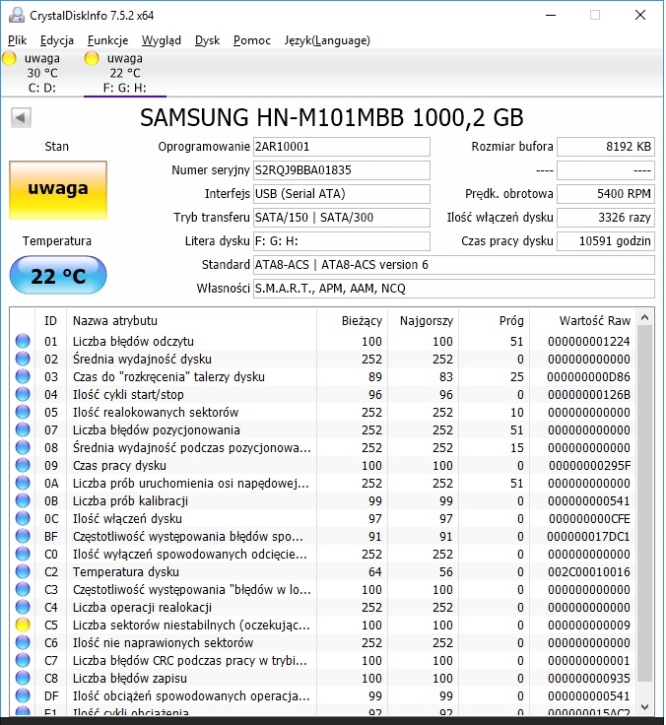Click the attribute list vertical scrollbar thumb
666x725 pixels.
point(645,503)
